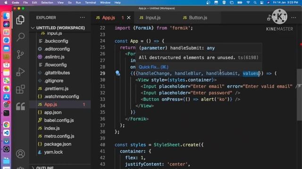Open the Accounts icon in activity bar
Screen dimensions: 302x169
20,154
